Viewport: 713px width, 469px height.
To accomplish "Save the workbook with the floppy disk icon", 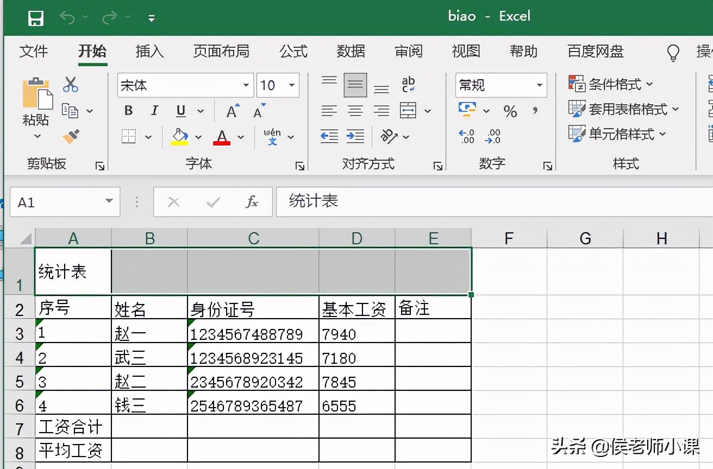I will click(36, 18).
